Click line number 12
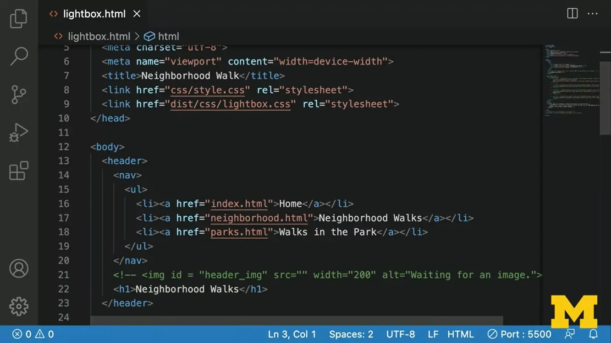Screen dimensions: 611x343 (64, 147)
